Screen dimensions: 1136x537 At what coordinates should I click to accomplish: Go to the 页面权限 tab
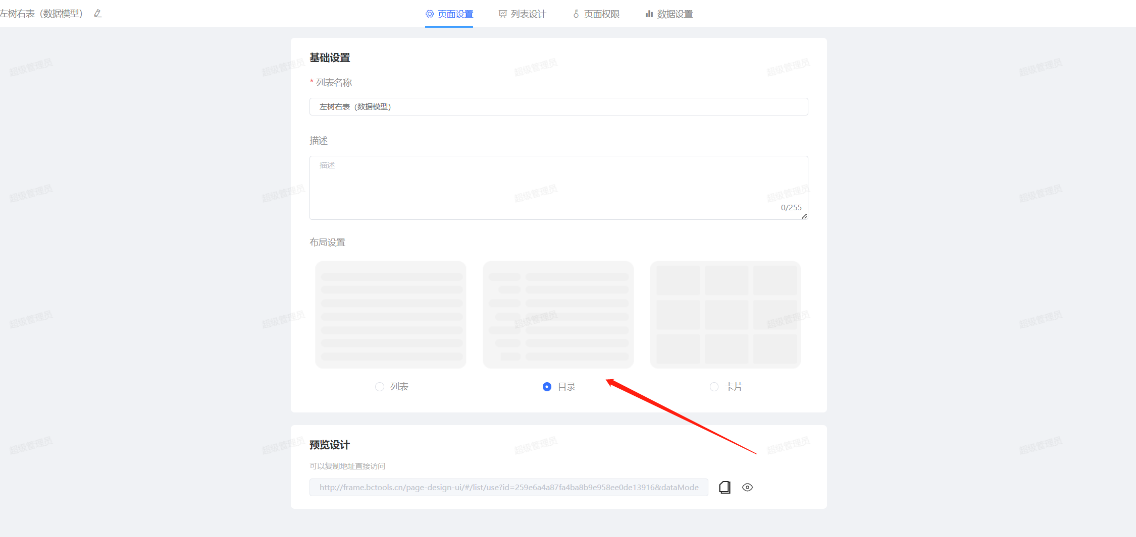point(596,14)
